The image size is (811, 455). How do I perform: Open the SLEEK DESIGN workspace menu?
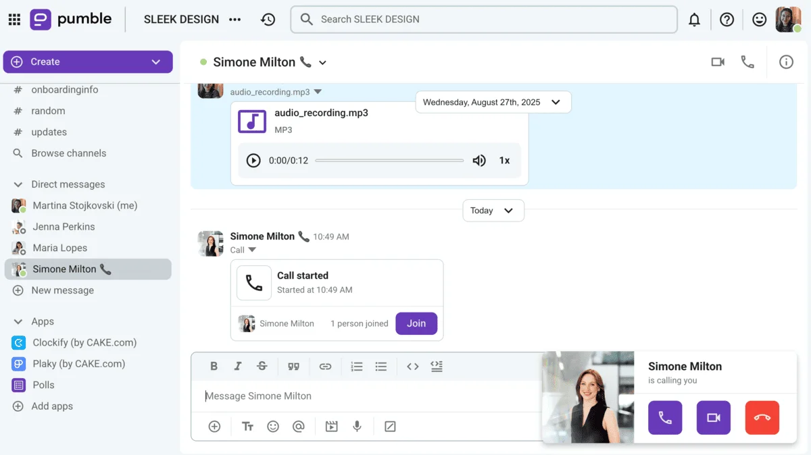(x=180, y=19)
